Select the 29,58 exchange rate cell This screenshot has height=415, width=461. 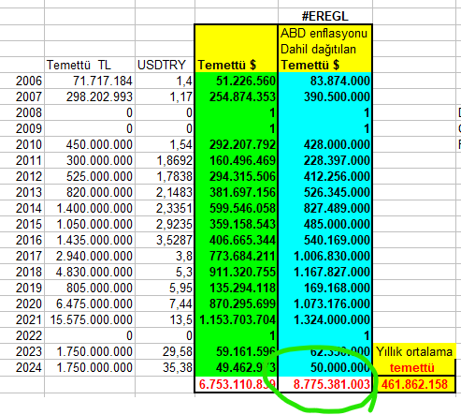(x=165, y=352)
